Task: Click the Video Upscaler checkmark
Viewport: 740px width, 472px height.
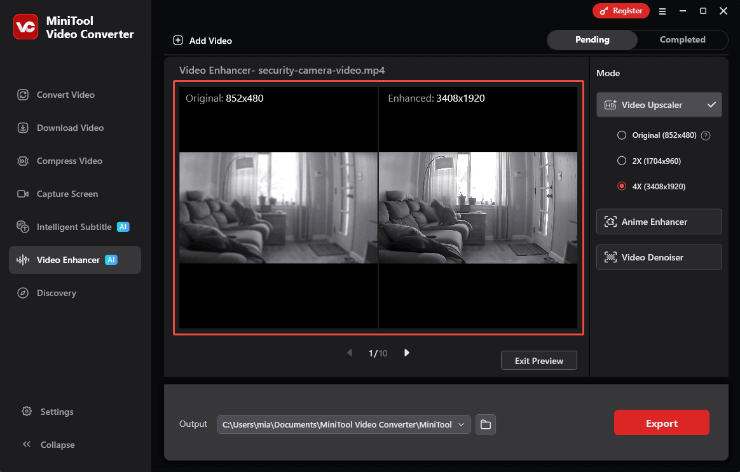Action: (x=711, y=105)
